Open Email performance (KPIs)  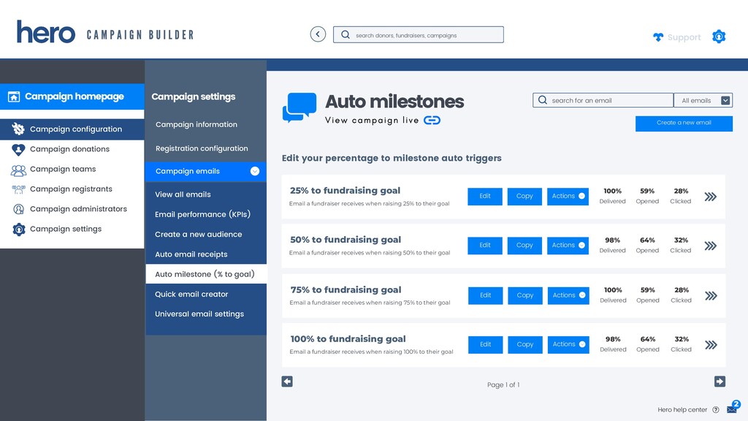tap(203, 214)
